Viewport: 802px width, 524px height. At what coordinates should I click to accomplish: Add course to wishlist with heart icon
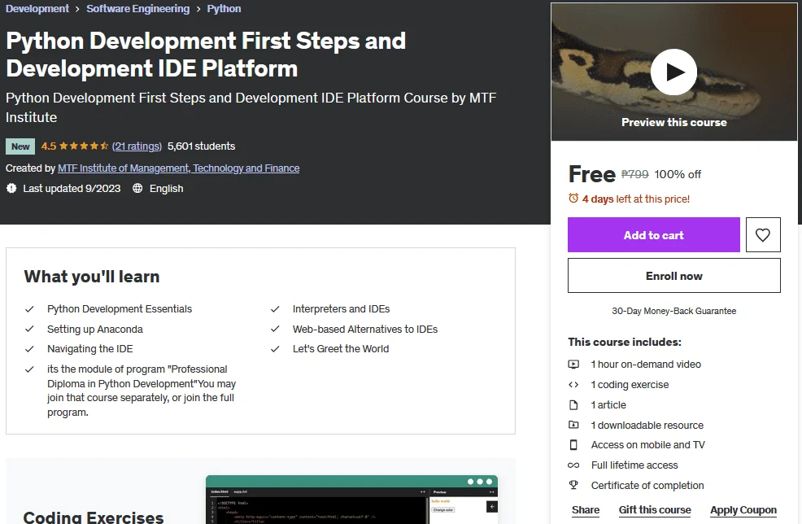[763, 235]
